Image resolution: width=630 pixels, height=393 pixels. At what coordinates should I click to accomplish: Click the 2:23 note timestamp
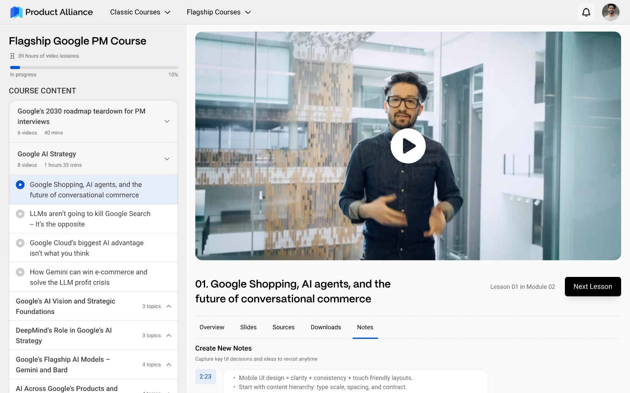point(205,376)
